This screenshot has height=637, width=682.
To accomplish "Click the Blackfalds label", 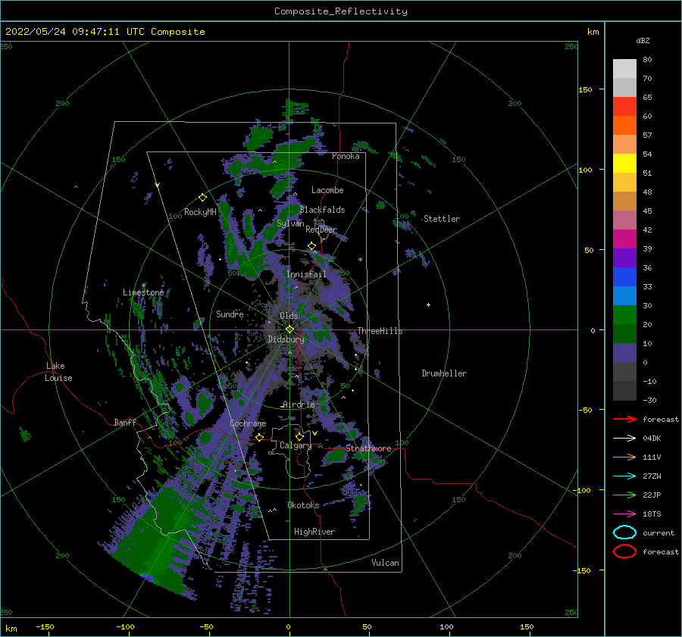I will (x=322, y=210).
